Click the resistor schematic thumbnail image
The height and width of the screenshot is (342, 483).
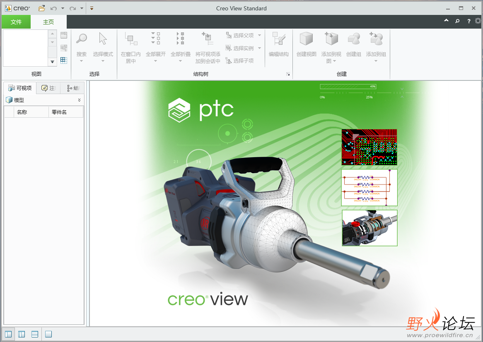tap(369, 187)
